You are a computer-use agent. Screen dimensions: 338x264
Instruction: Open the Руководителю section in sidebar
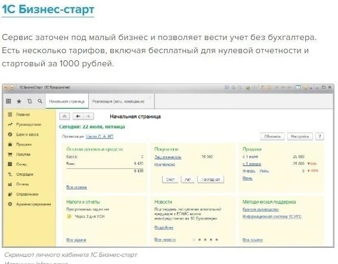(x=24, y=124)
